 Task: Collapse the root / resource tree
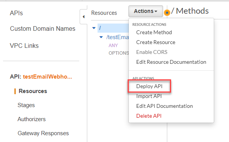[x=94, y=28]
